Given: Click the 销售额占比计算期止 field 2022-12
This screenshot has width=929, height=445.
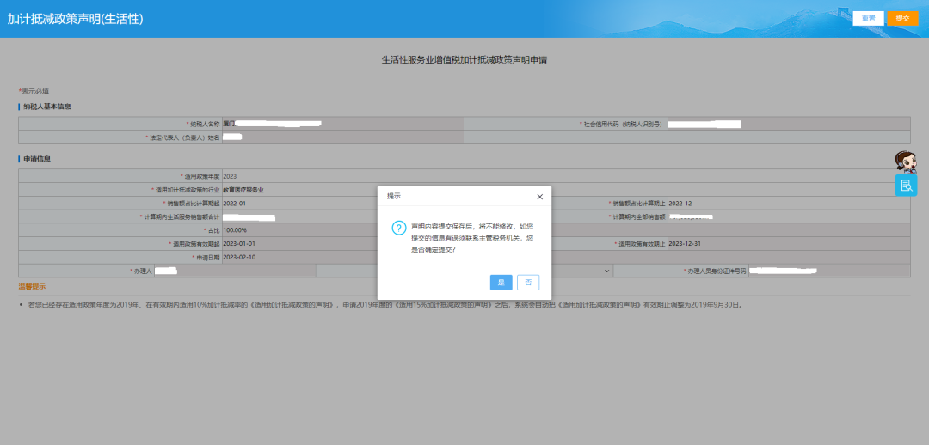Looking at the screenshot, I should point(787,204).
